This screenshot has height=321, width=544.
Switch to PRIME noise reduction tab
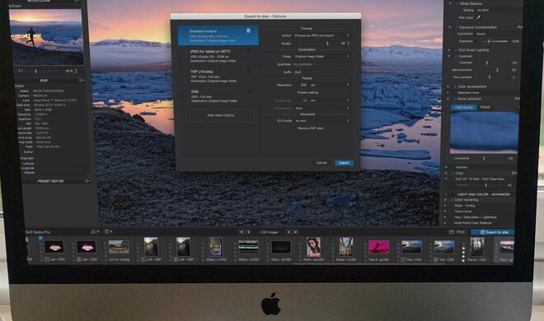point(485,108)
